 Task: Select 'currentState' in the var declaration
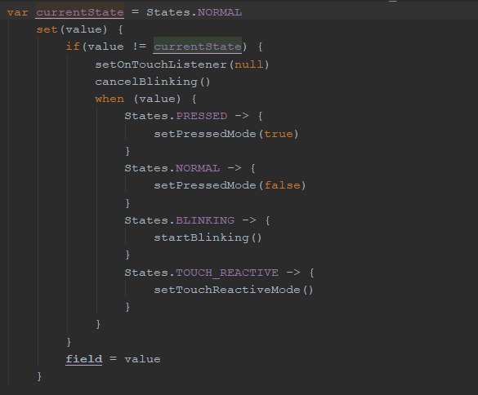[80, 12]
